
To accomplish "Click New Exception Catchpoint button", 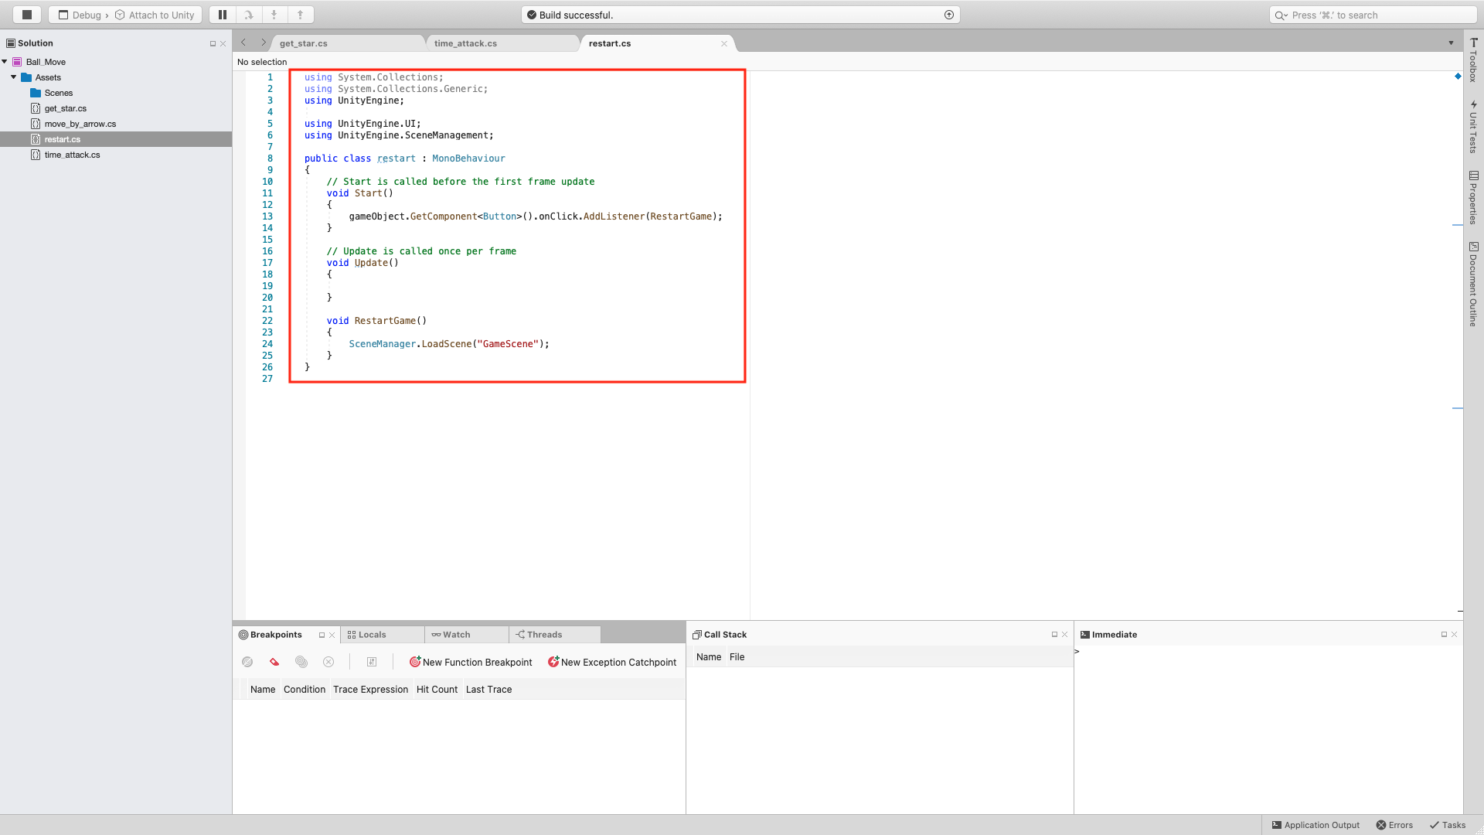I will [x=612, y=663].
